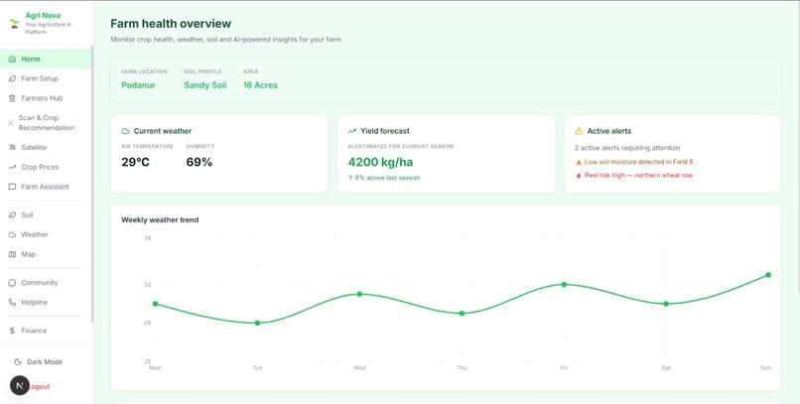Open Scan & Crop Recommendation

pos(46,122)
